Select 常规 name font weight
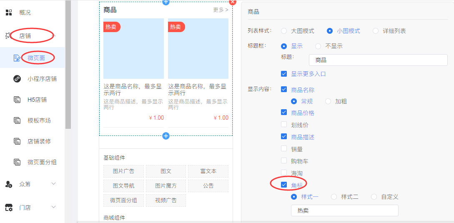454x223 pixels. 294,101
